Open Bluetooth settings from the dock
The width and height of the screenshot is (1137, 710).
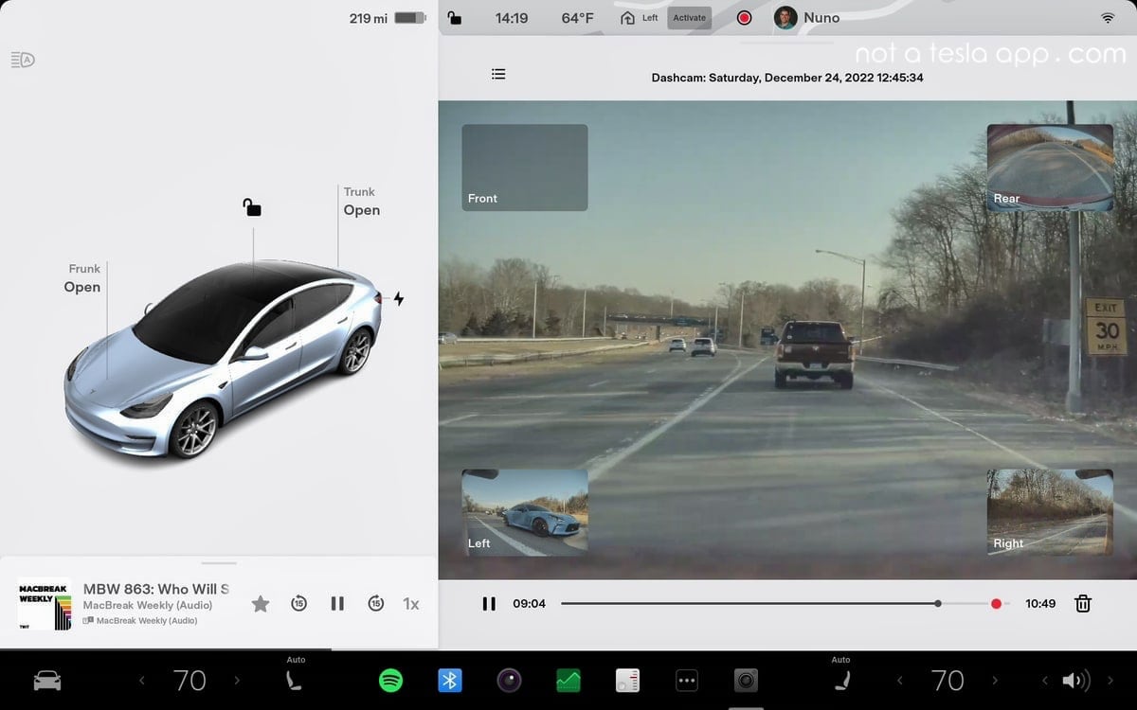point(450,680)
